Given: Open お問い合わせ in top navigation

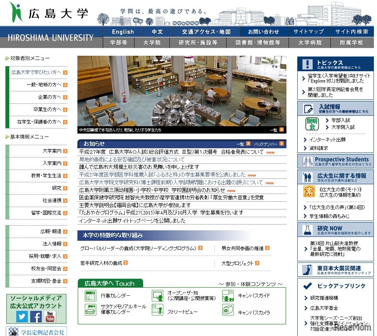Looking at the screenshot, I should click(264, 32).
